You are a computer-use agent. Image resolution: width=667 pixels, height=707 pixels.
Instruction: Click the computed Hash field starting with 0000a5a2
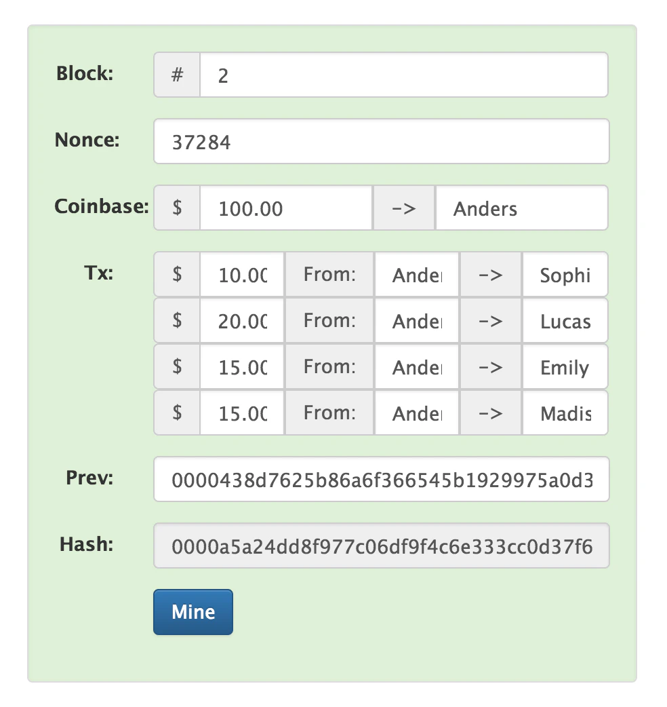click(380, 545)
